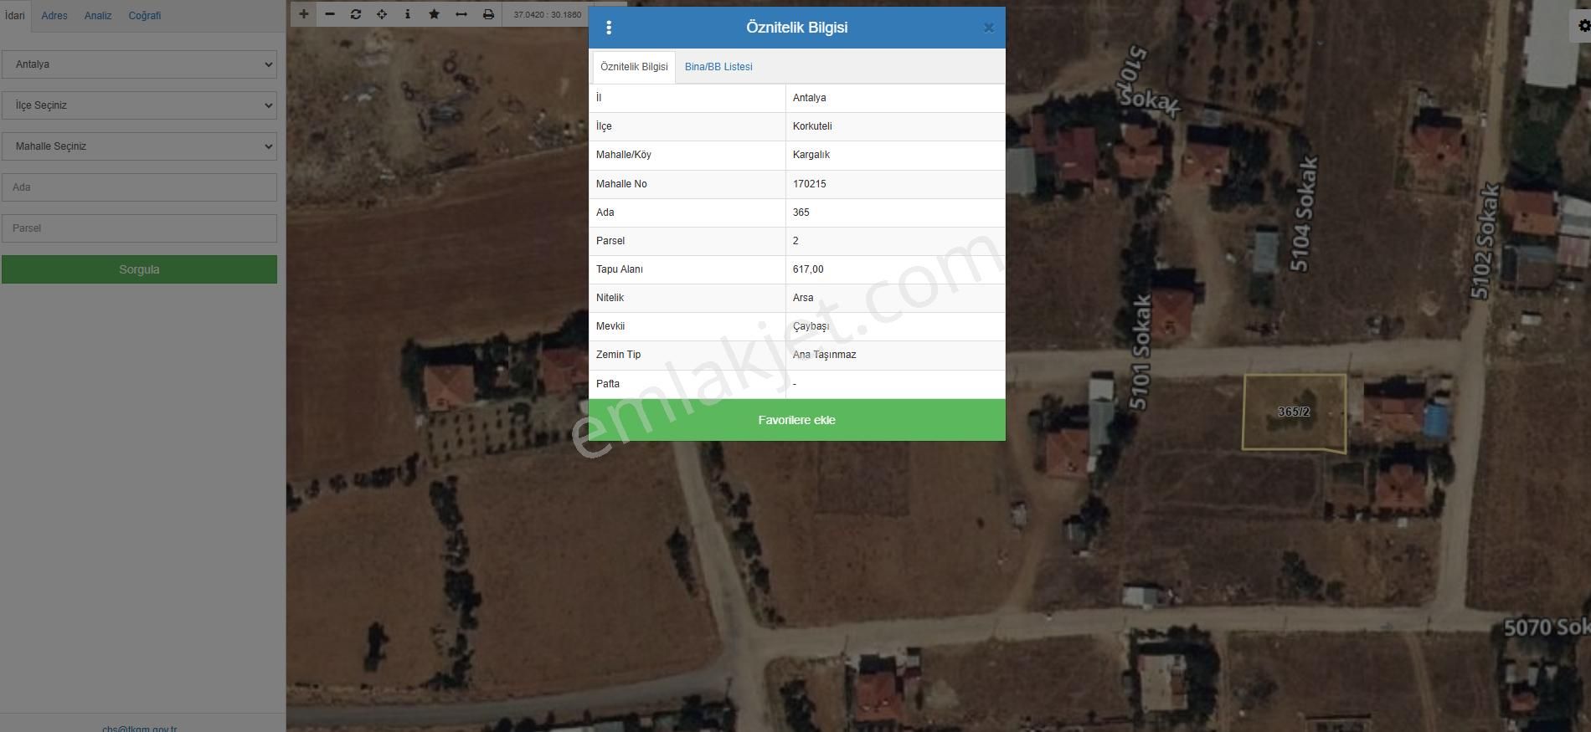Expand the Mahalle Seçiniz dropdown
This screenshot has width=1591, height=732.
point(139,146)
